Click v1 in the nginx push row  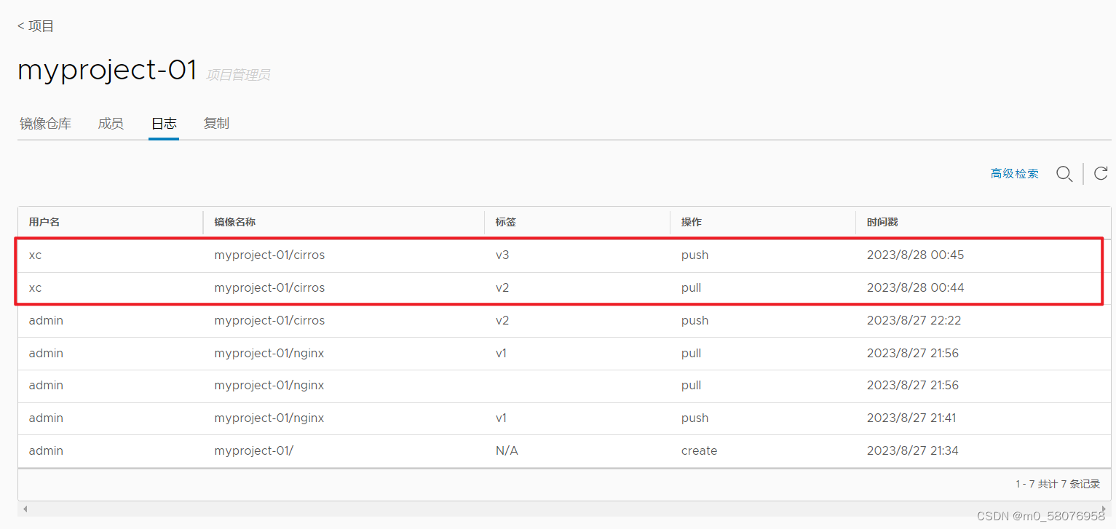coord(501,418)
